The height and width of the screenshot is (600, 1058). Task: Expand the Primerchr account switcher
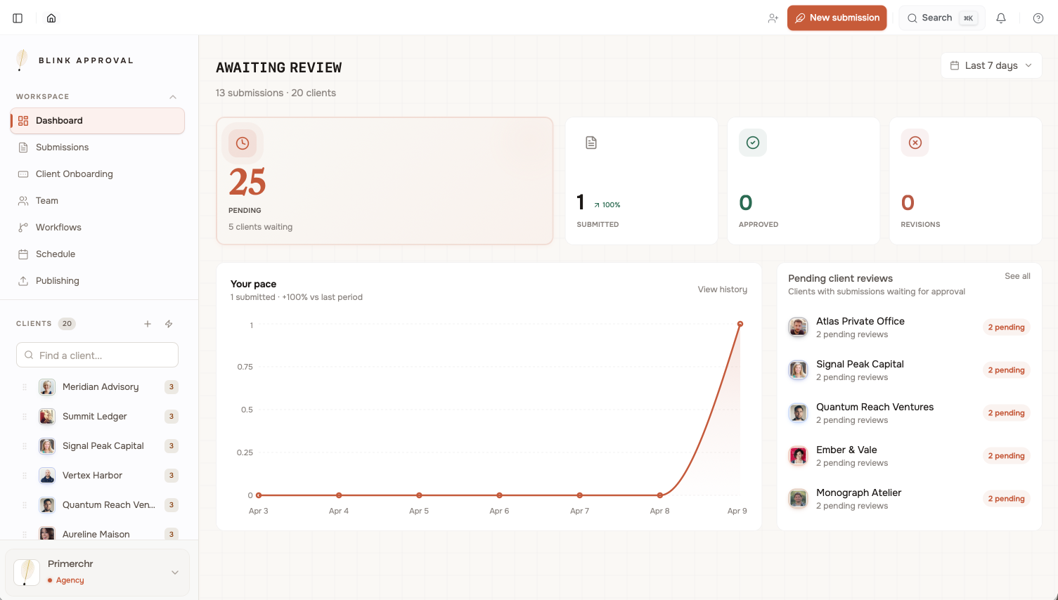coord(174,573)
